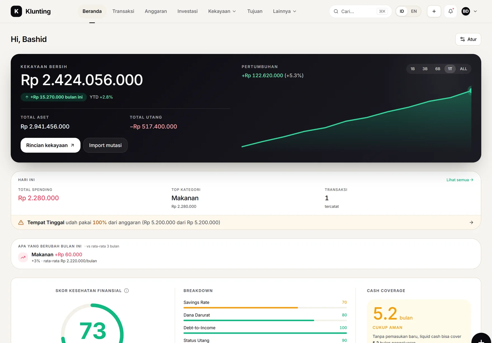Click the plus add button in header

[x=434, y=11]
